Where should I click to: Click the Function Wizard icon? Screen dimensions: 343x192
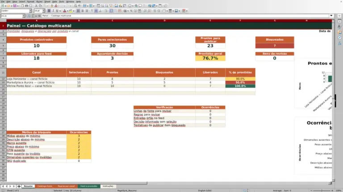coord(29,16)
